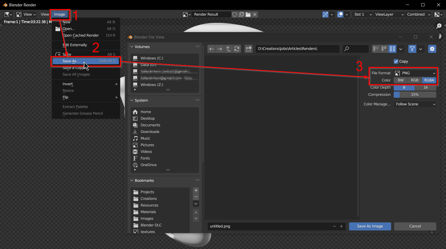The width and height of the screenshot is (446, 249).
Task: Click the Save As Image button
Action: (370, 226)
